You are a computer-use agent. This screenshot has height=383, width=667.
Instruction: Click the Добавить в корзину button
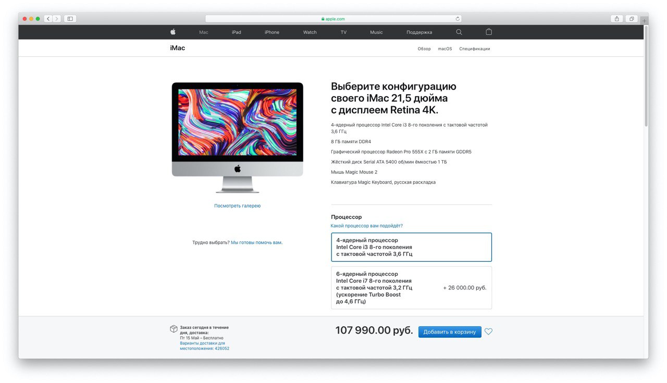point(450,332)
